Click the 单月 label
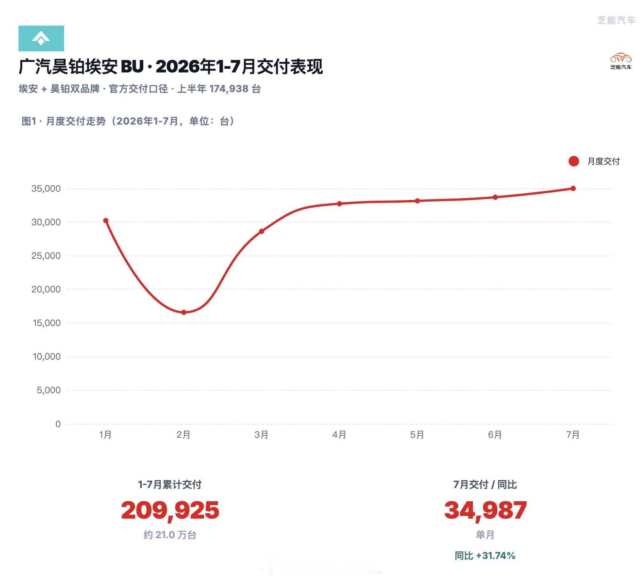This screenshot has width=644, height=582. 485,535
